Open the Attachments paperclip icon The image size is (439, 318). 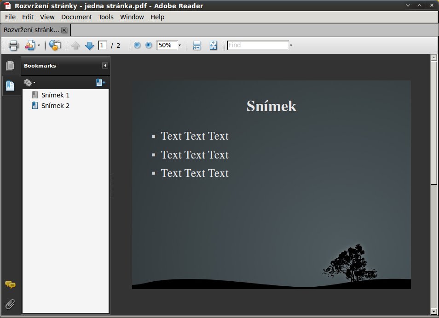coord(10,304)
